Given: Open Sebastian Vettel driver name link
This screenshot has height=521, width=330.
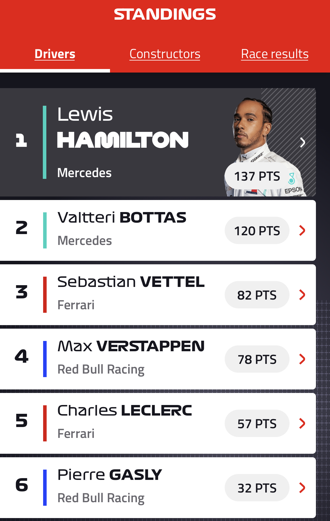Looking at the screenshot, I should [131, 282].
